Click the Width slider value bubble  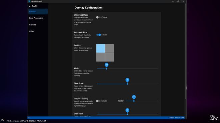coord(106,65)
